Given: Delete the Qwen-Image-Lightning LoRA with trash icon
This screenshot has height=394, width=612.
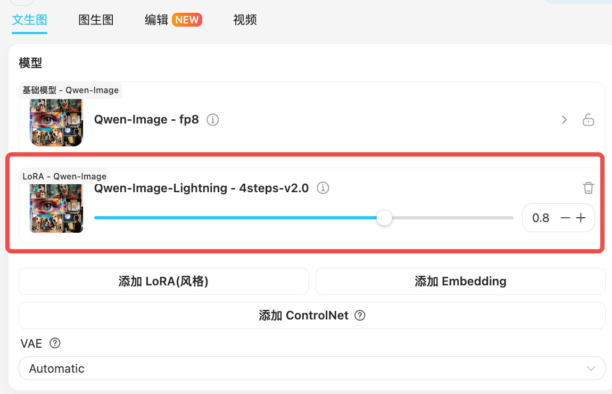Looking at the screenshot, I should (x=588, y=188).
